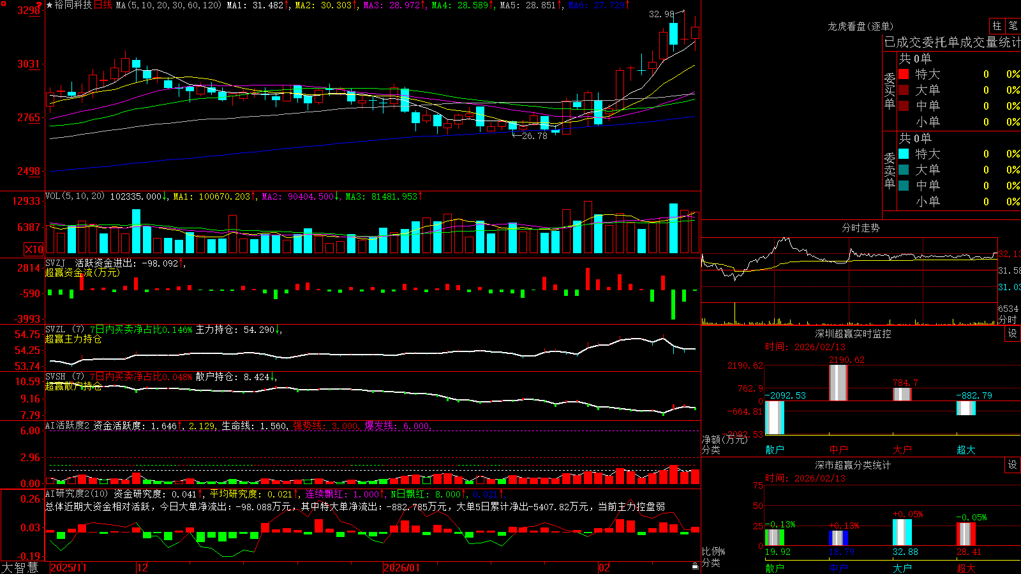This screenshot has height=574, width=1021.
Task: Click the 散户 ratio bar labeled 19.92
Action: coord(775,538)
